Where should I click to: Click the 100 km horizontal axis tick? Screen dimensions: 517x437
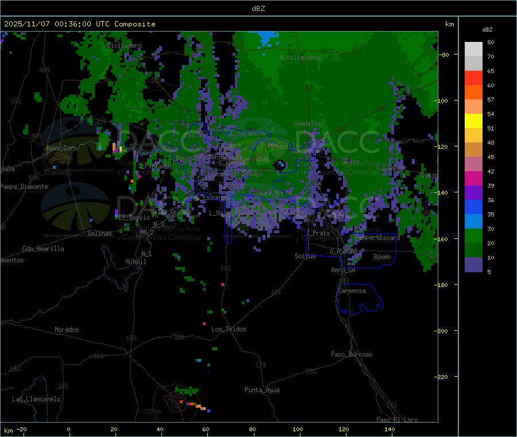tap(298, 430)
